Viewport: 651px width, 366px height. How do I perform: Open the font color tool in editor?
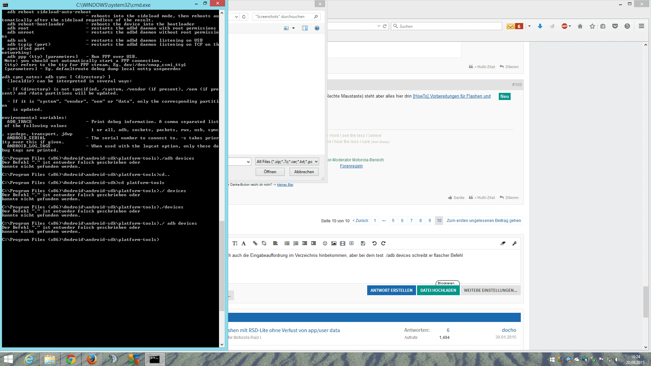click(243, 243)
